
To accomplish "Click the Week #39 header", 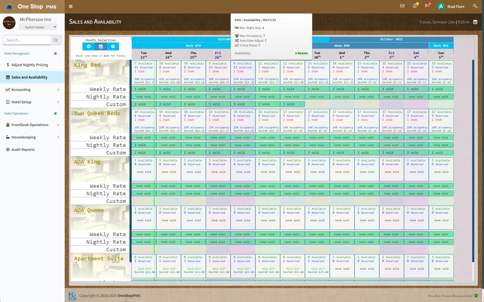I will coord(193,46).
